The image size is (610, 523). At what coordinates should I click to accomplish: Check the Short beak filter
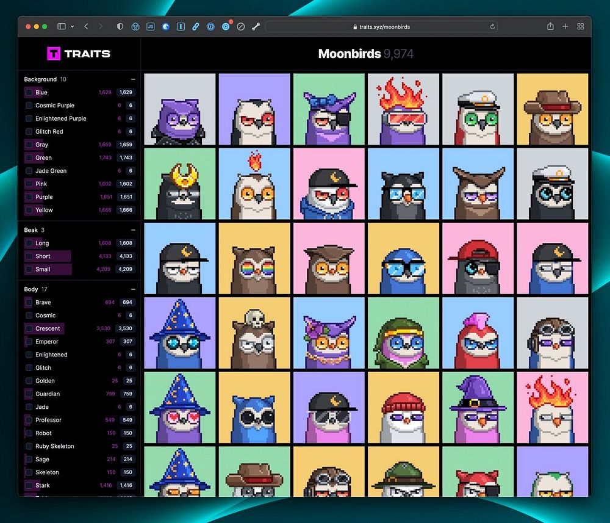(x=29, y=256)
